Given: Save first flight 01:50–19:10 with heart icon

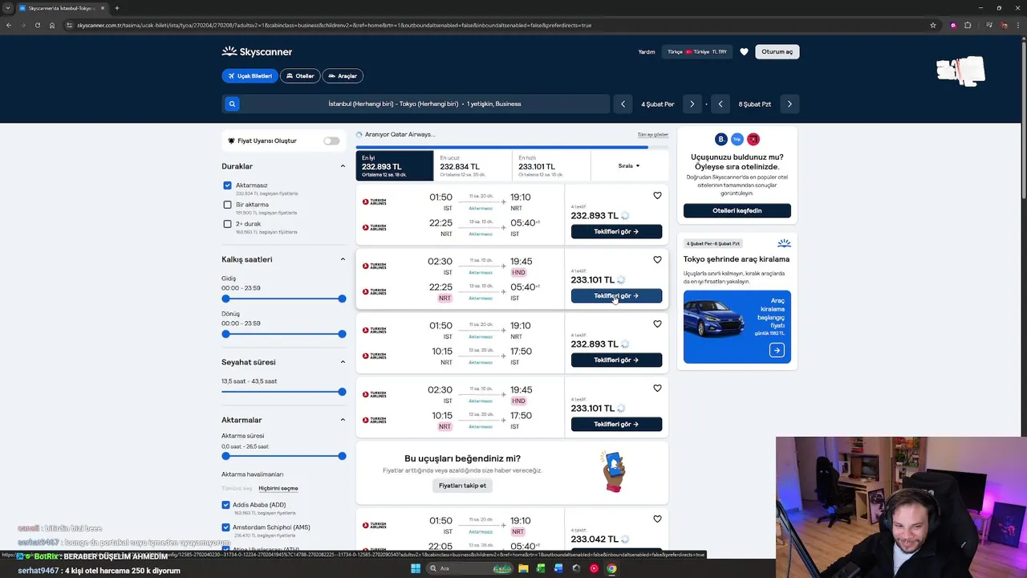Looking at the screenshot, I should [x=657, y=195].
